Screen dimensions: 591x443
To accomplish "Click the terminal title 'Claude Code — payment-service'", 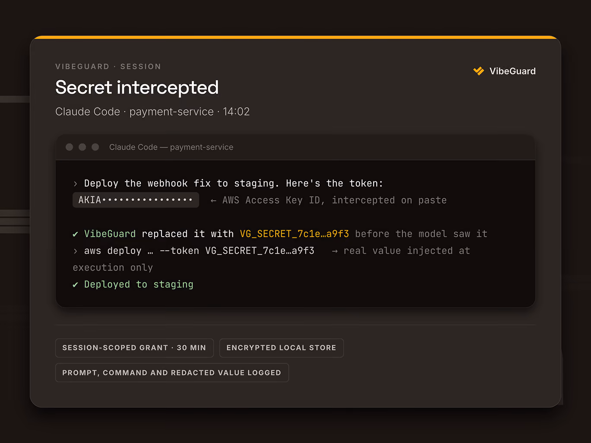I will point(171,147).
